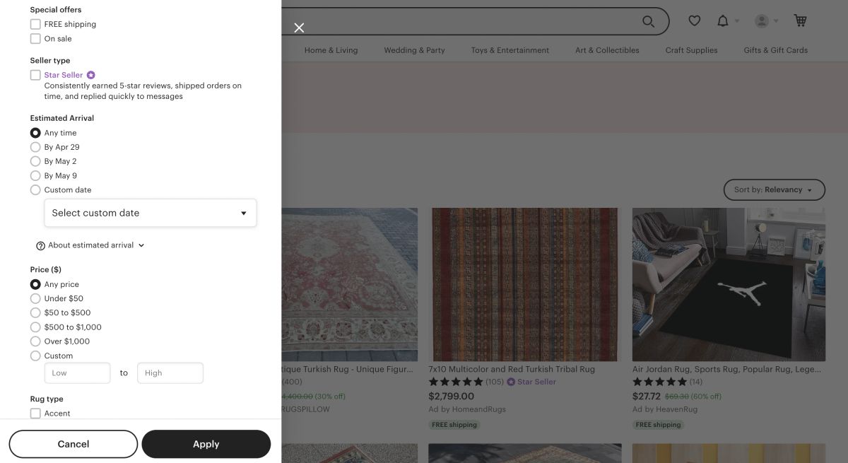This screenshot has height=463, width=848.
Task: Open the Select custom date dropdown
Action: tap(150, 213)
